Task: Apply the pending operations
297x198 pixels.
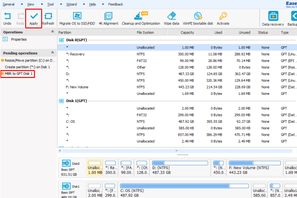Action: point(33,18)
